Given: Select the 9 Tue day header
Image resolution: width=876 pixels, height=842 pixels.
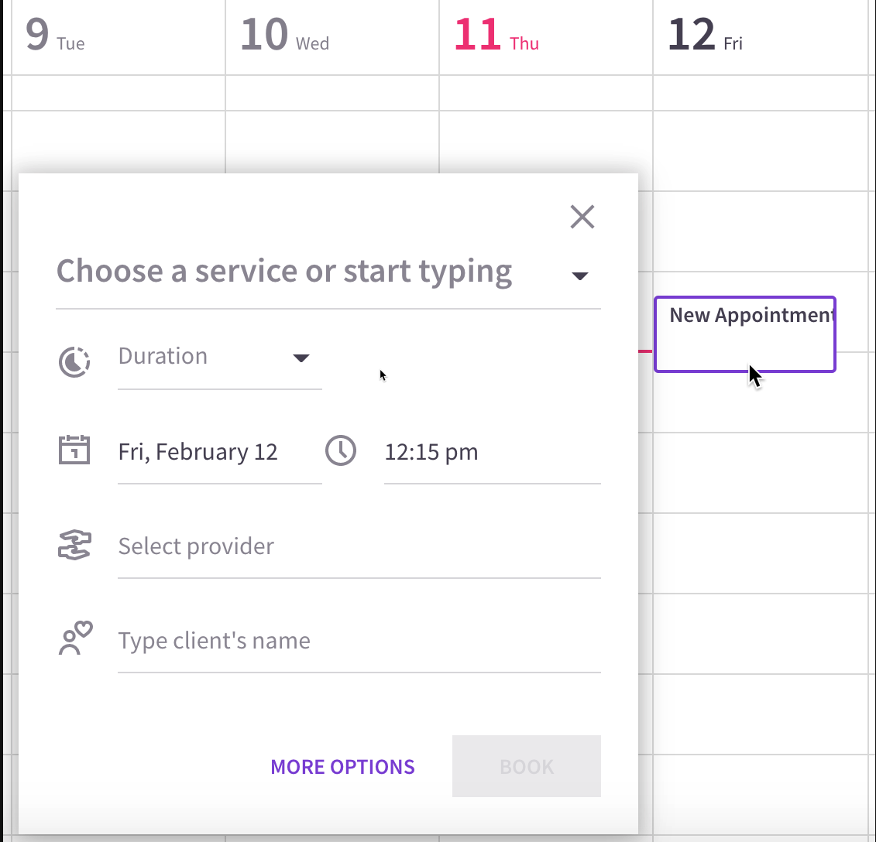Looking at the screenshot, I should pos(55,35).
